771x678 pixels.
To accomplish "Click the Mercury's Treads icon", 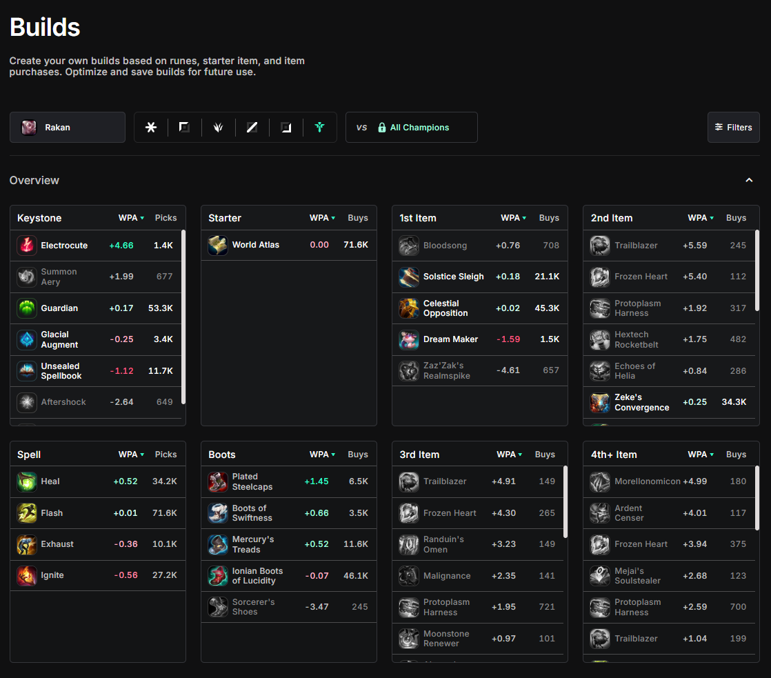I will tap(218, 544).
